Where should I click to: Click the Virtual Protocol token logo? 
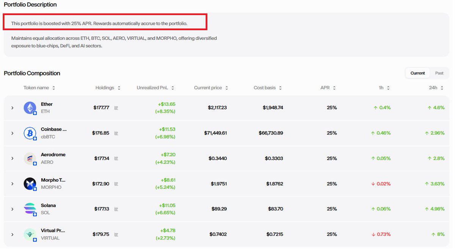pyautogui.click(x=30, y=234)
